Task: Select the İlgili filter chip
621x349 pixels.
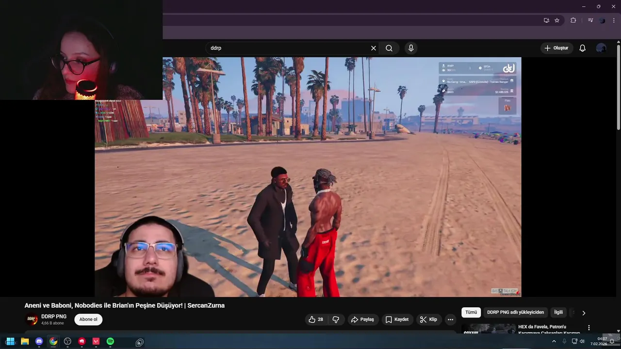Action: pyautogui.click(x=558, y=312)
